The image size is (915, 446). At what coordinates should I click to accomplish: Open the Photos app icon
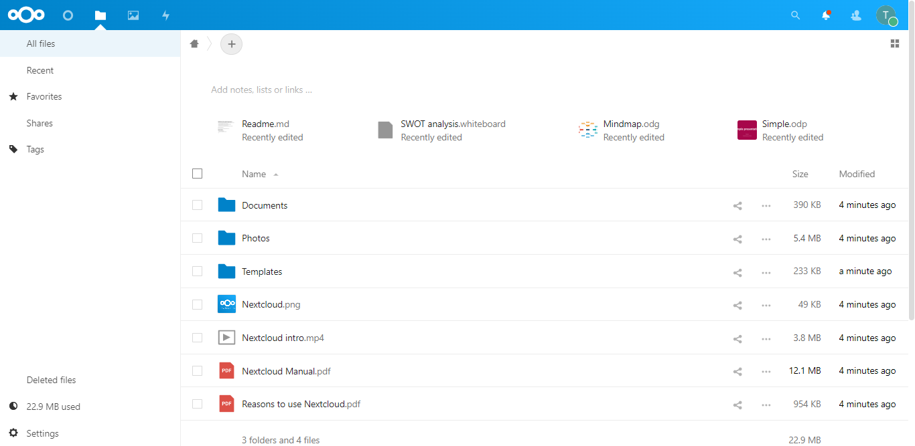[133, 15]
